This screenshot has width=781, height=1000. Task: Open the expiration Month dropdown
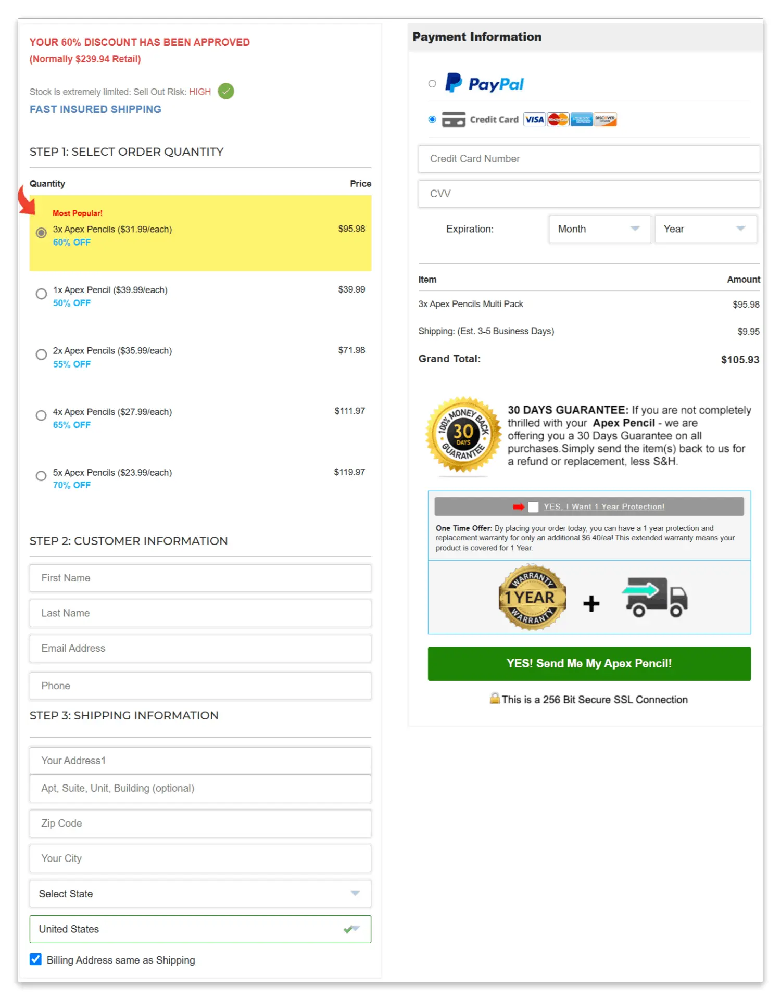tap(599, 229)
